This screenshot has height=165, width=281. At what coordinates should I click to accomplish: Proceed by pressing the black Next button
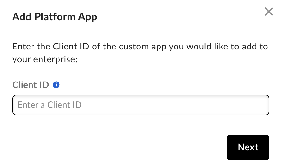click(x=248, y=147)
